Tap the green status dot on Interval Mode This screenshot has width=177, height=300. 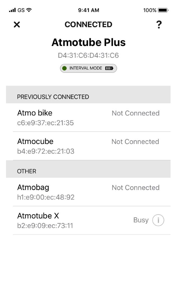65,68
